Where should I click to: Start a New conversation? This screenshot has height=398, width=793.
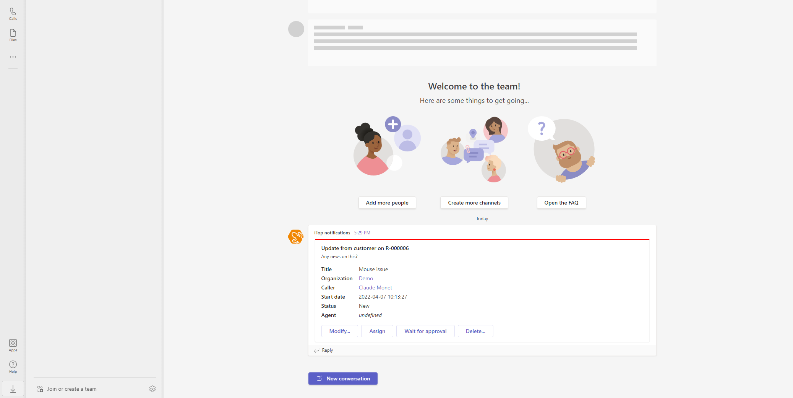click(343, 379)
